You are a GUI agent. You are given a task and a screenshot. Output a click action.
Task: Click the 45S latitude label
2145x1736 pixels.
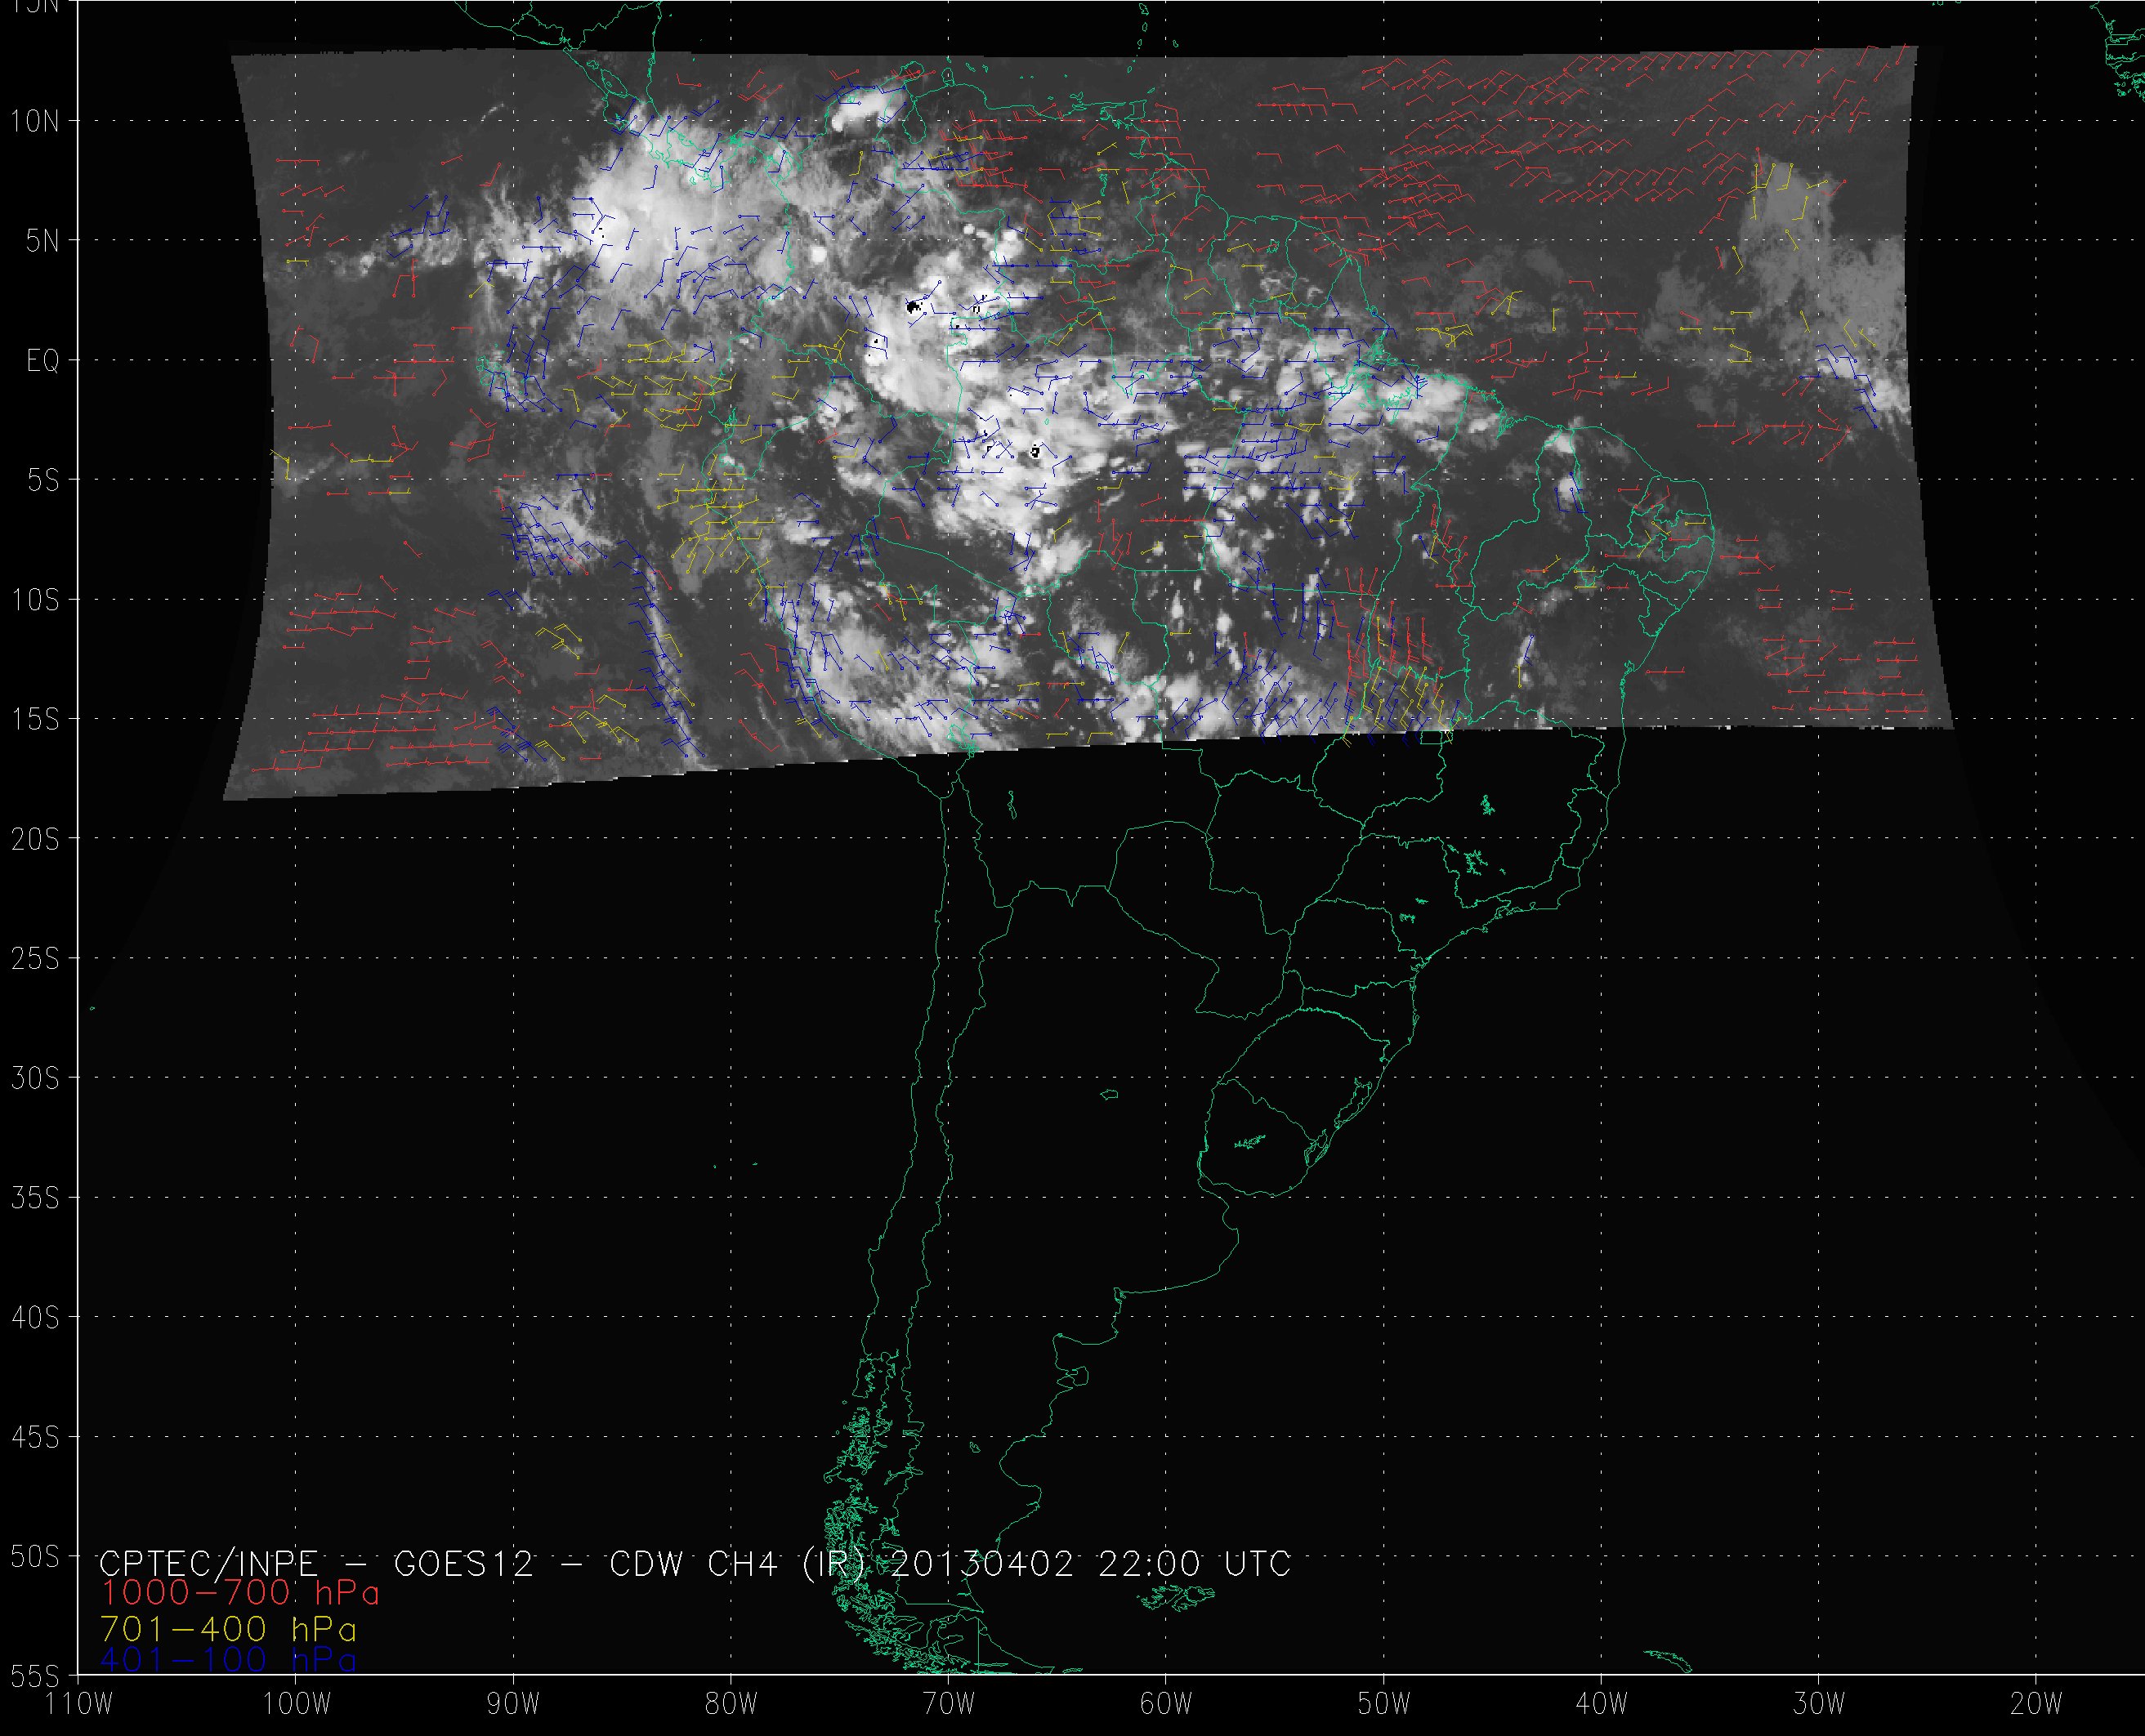[35, 1437]
